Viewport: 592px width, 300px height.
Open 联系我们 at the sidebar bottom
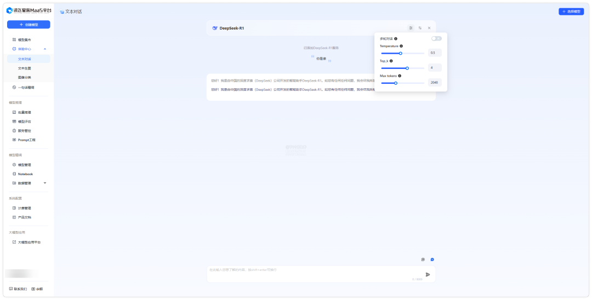click(x=18, y=289)
